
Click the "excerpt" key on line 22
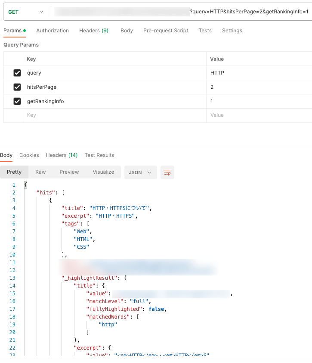(x=88, y=348)
